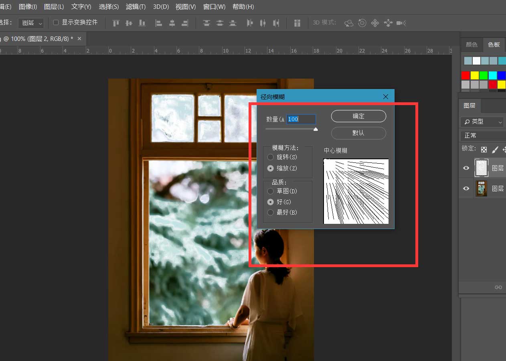Pick the blue swatch
Image resolution: width=506 pixels, height=361 pixels.
coord(502,75)
